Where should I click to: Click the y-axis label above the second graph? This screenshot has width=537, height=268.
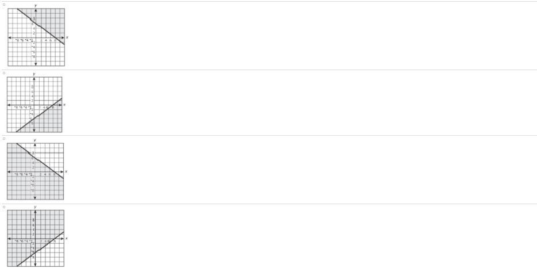click(34, 74)
